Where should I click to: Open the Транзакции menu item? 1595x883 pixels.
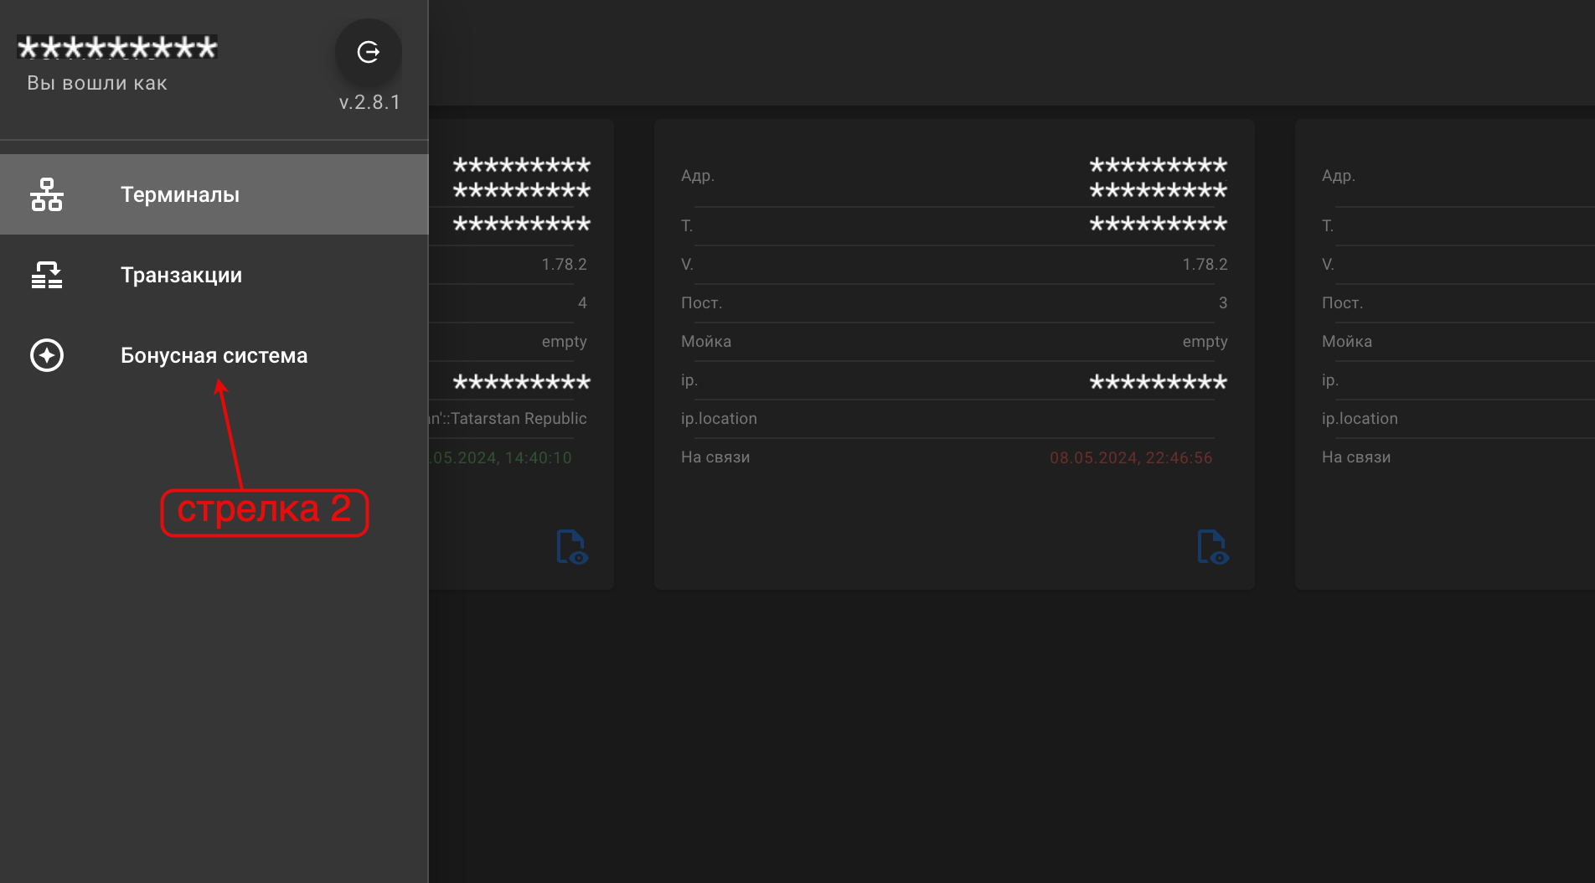click(214, 275)
